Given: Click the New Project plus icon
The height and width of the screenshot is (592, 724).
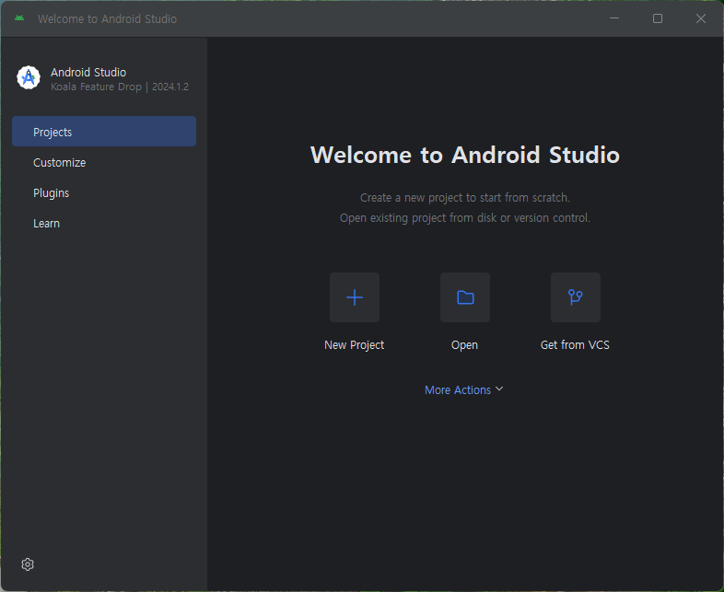Looking at the screenshot, I should click(x=354, y=297).
